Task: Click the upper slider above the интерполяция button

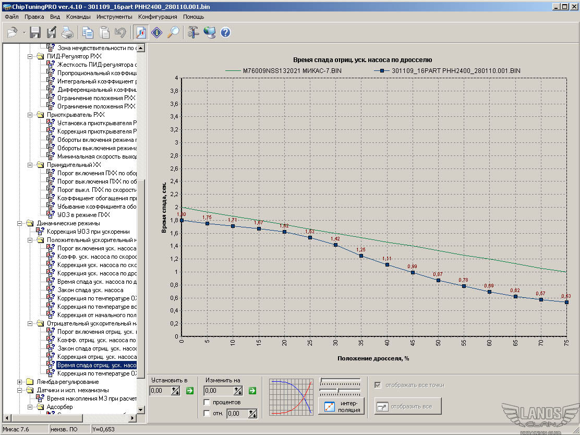Action: tap(340, 380)
